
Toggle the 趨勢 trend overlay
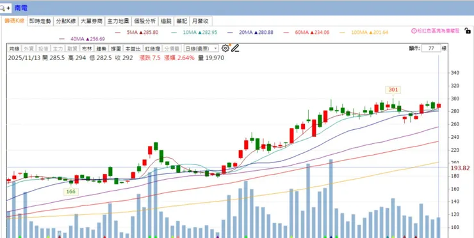[101, 49]
